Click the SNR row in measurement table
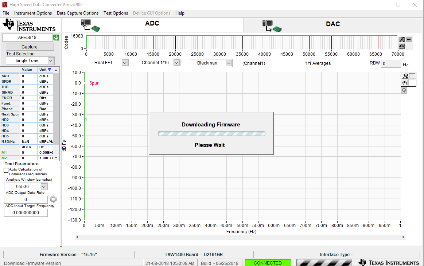Screen dimensions: 424x266 pos(27,76)
